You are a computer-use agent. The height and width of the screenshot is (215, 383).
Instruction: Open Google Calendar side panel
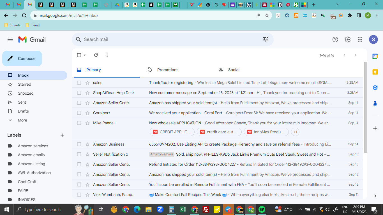[375, 56]
